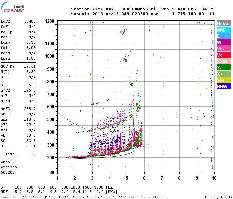
Task: Click the hmE value 110.0
Action: pyautogui.click(x=30, y=119)
